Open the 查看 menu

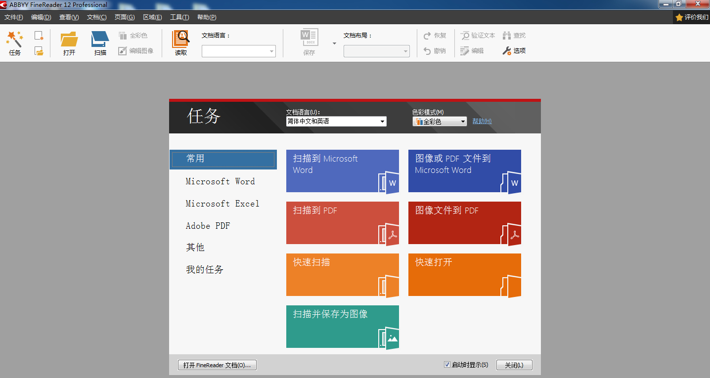(69, 17)
